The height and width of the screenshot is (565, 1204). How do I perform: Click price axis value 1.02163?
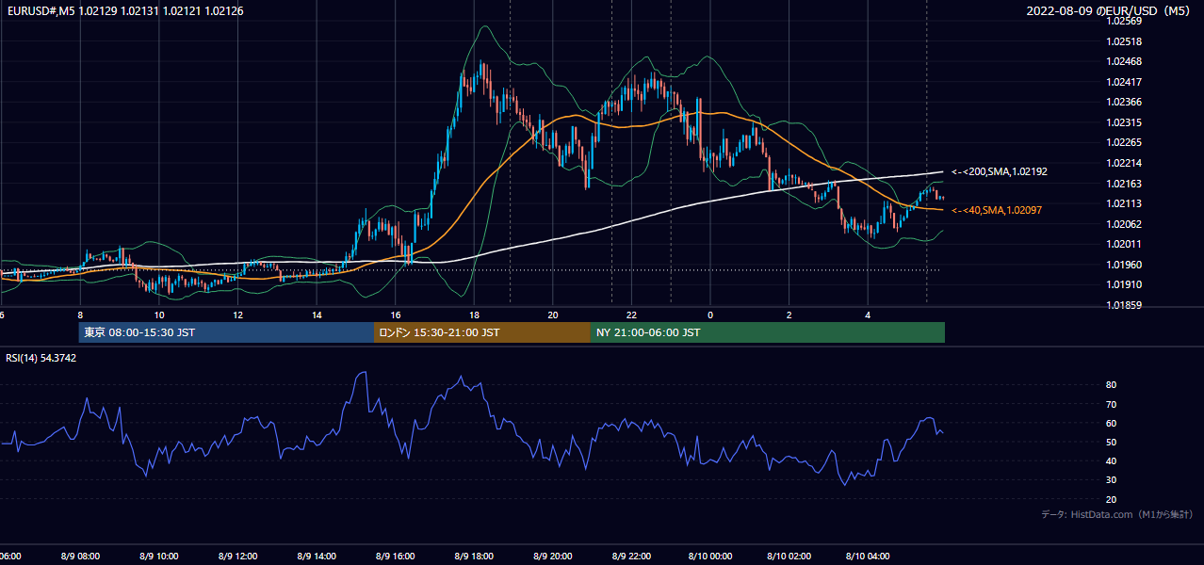click(1125, 184)
